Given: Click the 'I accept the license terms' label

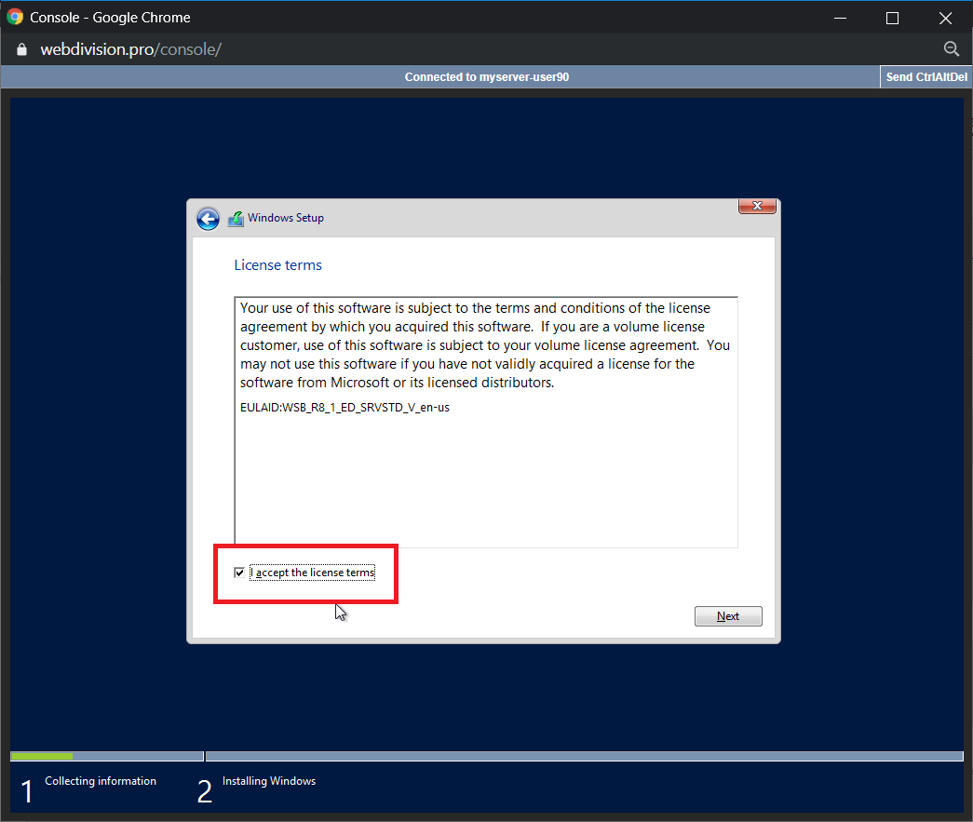Looking at the screenshot, I should tap(315, 573).
